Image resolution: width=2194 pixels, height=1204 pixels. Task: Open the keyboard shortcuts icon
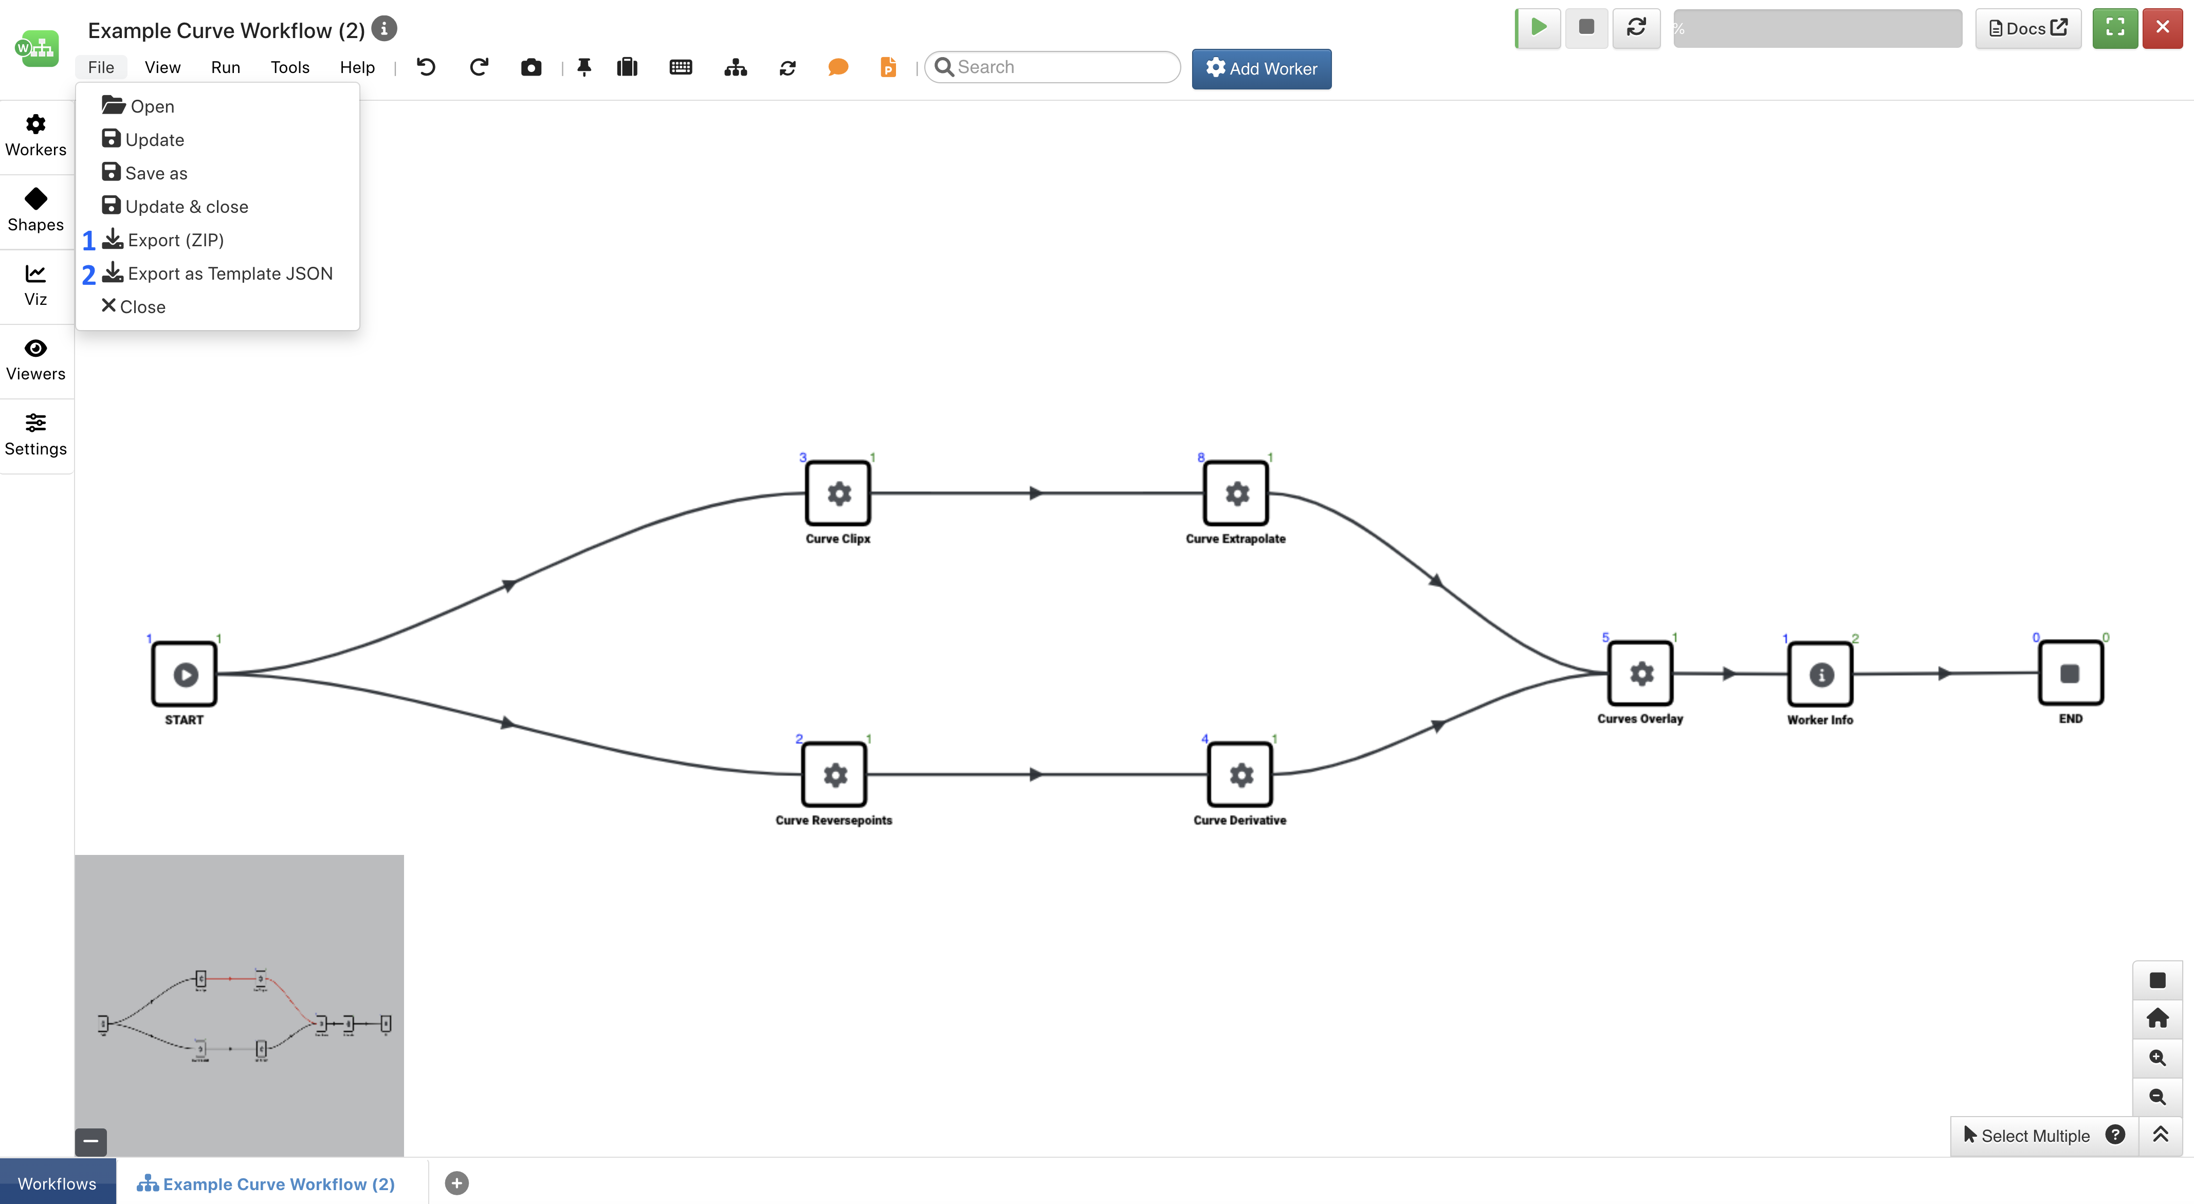(681, 67)
